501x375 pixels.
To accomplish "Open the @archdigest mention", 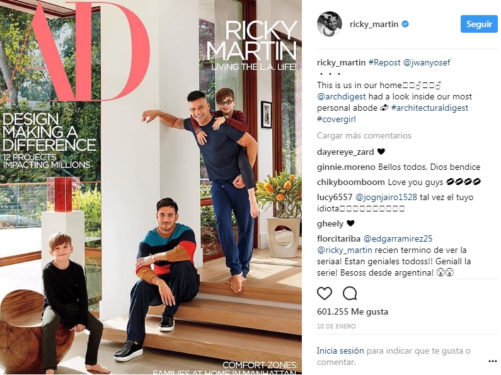I will tap(341, 97).
